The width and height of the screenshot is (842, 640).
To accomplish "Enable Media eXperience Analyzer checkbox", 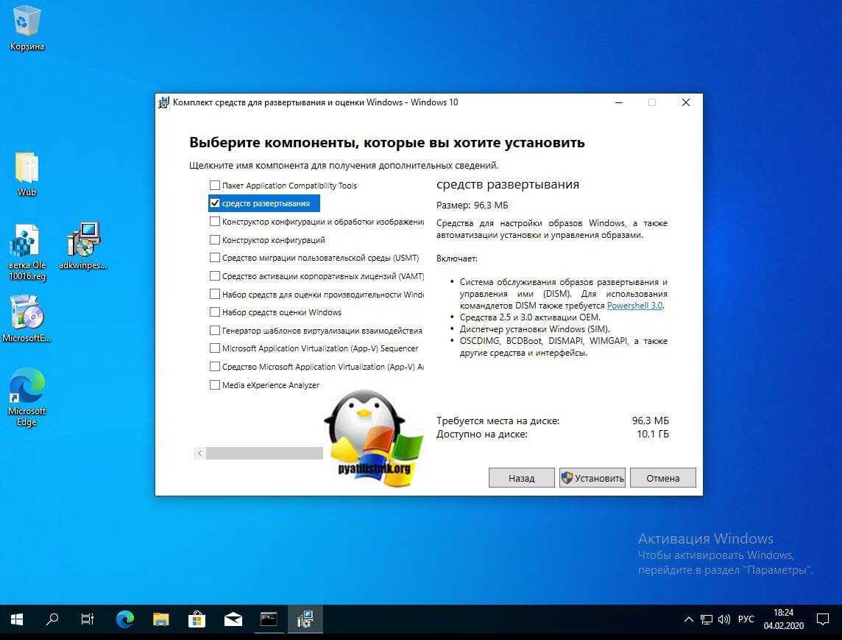I will tap(215, 384).
